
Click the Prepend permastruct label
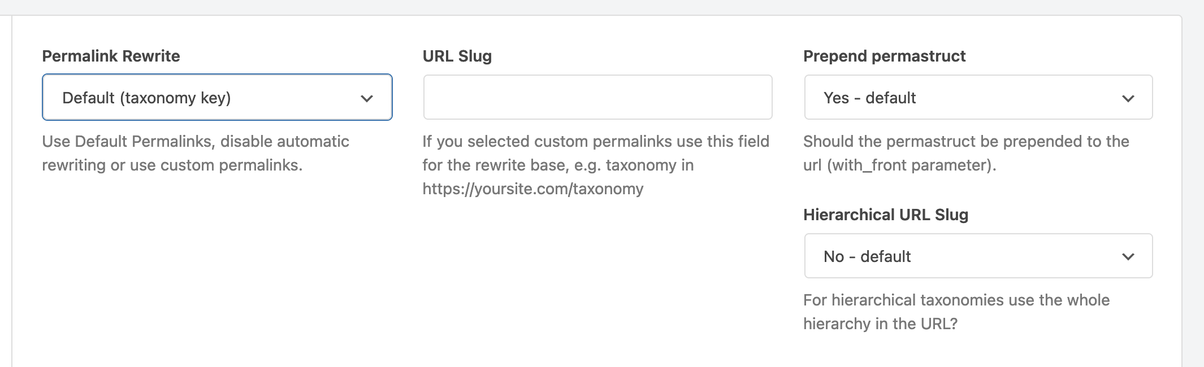pos(885,56)
